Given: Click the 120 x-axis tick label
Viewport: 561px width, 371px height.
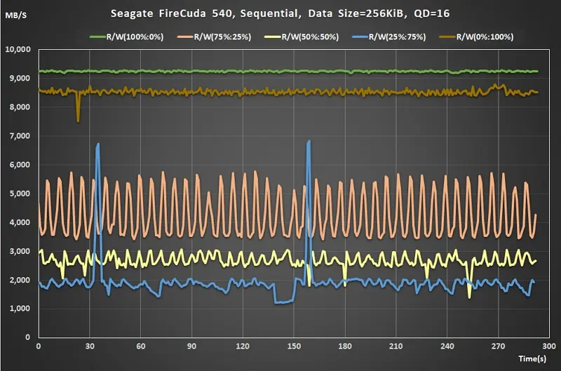Looking at the screenshot, I should [243, 346].
